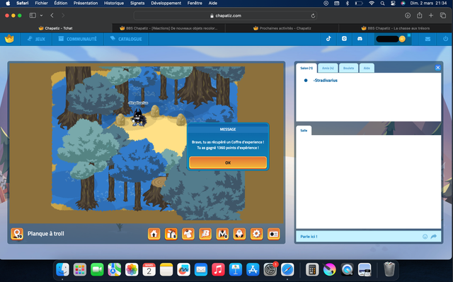This screenshot has width=453, height=282.
Task: Open the CATALOGUE menu
Action: [x=126, y=39]
